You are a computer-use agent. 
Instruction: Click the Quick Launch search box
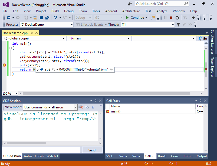click(x=162, y=4)
